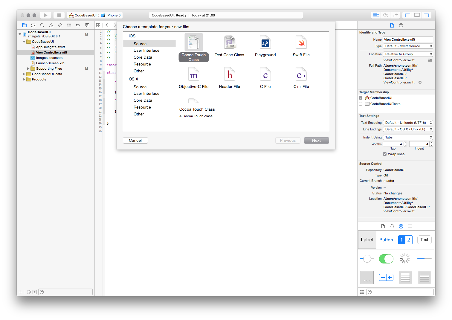452x320 pixels.
Task: Open the Indent Using dropdown
Action: (x=408, y=138)
